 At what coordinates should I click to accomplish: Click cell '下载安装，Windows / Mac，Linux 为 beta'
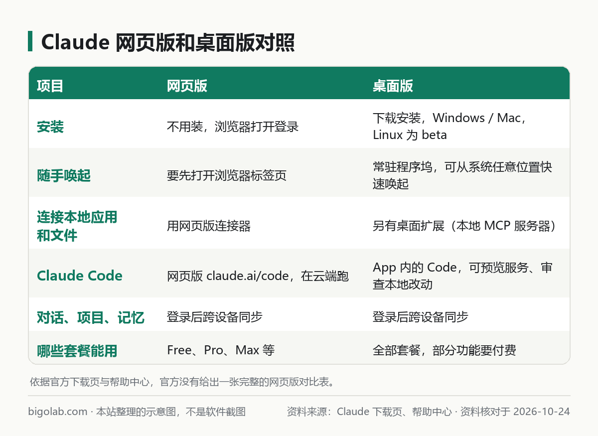click(450, 127)
